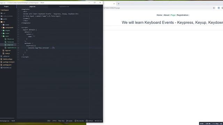Click the README.md book icon

1,68
